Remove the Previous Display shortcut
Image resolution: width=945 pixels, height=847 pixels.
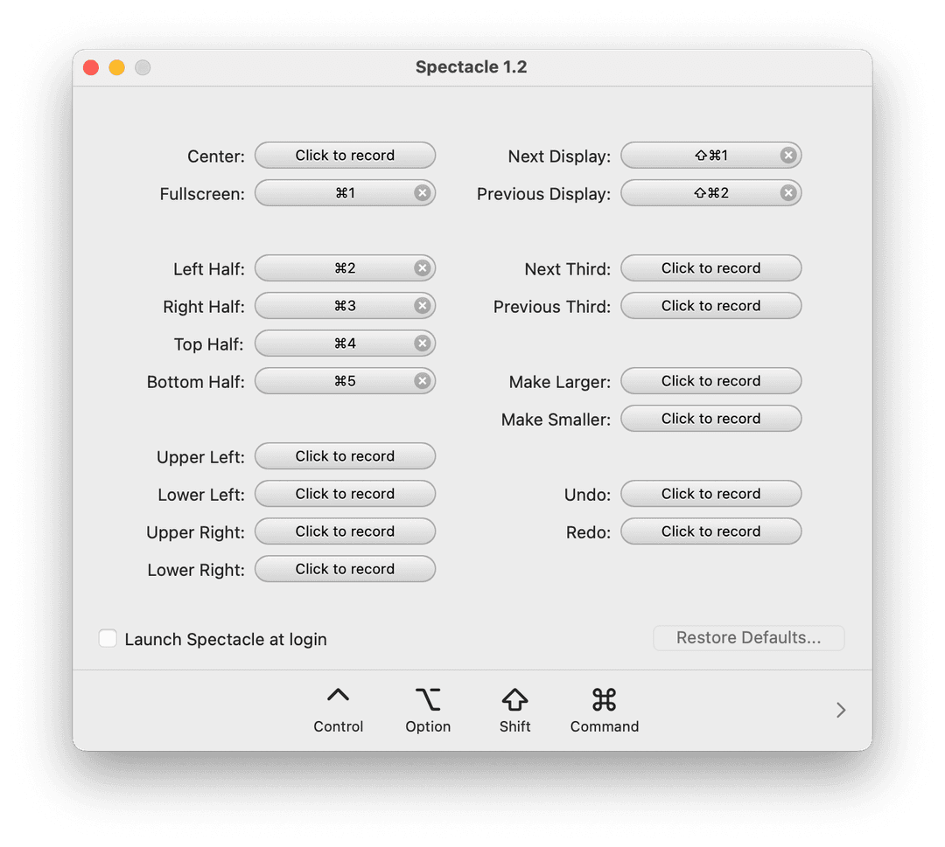[x=787, y=193]
